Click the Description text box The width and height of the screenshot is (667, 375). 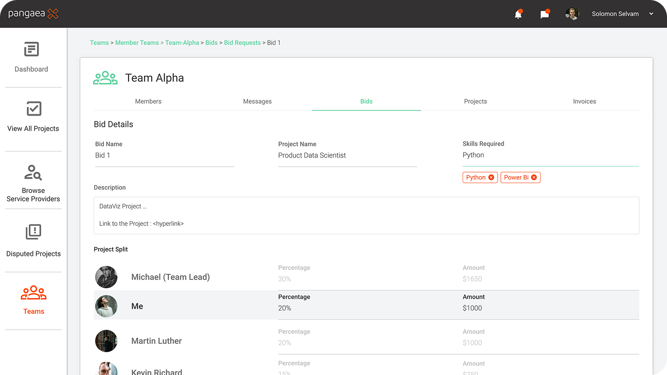366,215
